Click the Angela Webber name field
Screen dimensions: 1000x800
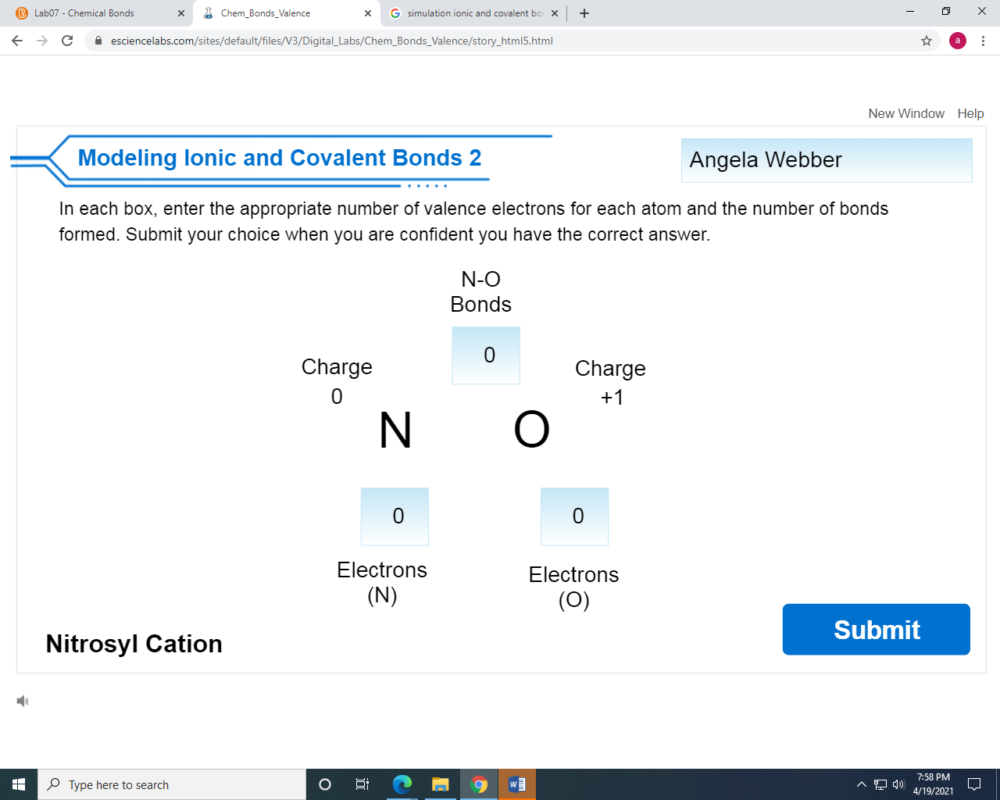tap(827, 160)
